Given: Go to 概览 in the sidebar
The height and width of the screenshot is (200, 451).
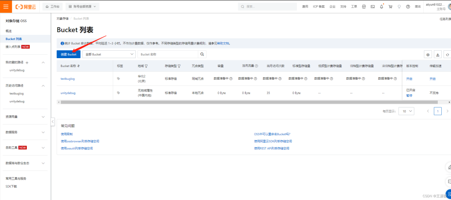Looking at the screenshot, I should click(9, 31).
